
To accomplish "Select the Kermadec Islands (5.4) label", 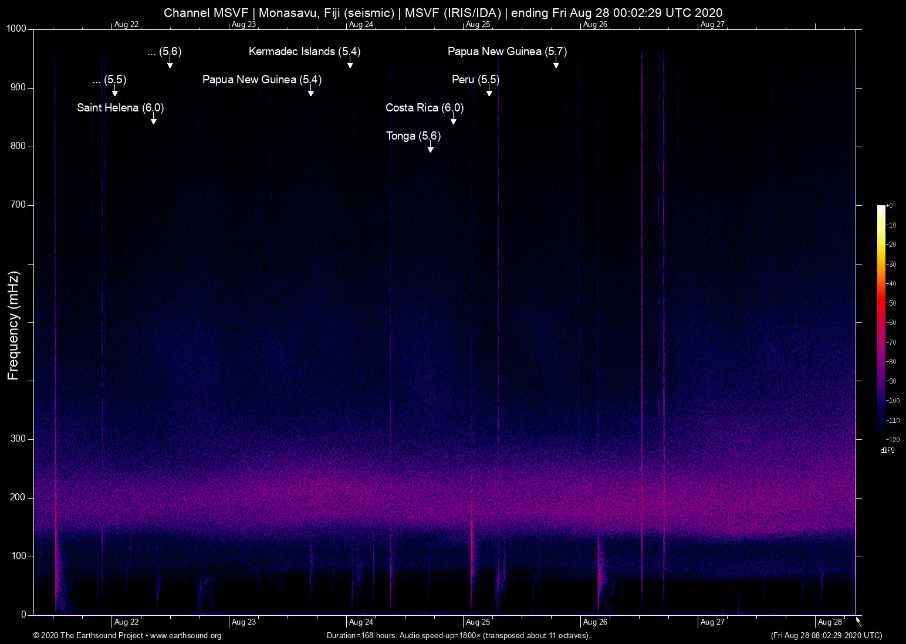I will pyautogui.click(x=304, y=52).
